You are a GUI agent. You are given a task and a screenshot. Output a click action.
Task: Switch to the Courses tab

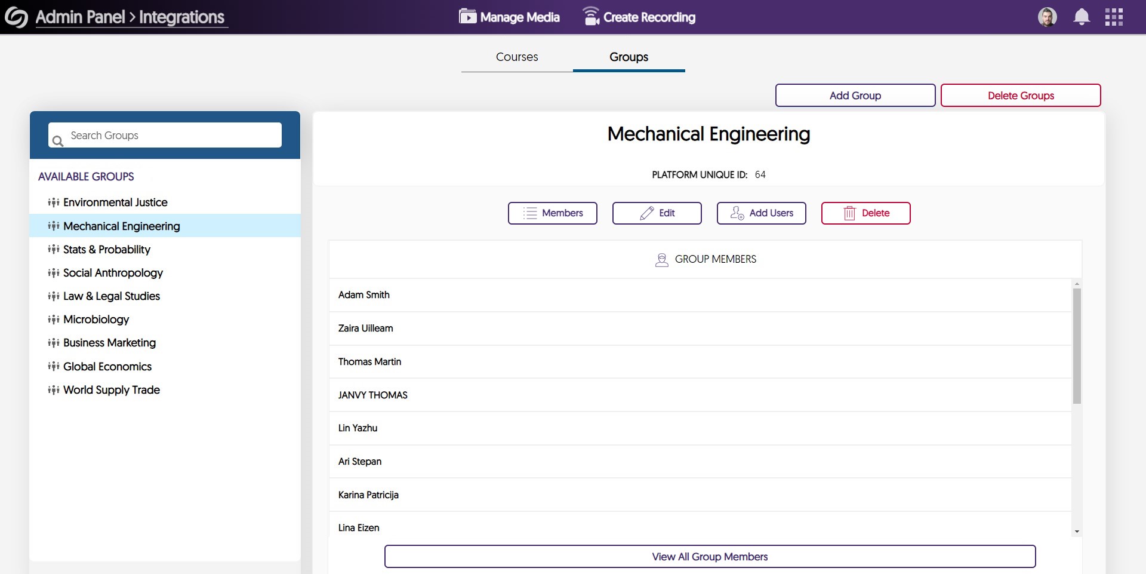click(517, 57)
